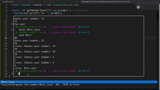The image size is (160, 90).
Task: Click the terminal block cursor at the last prompt
Action: [x=19, y=73]
